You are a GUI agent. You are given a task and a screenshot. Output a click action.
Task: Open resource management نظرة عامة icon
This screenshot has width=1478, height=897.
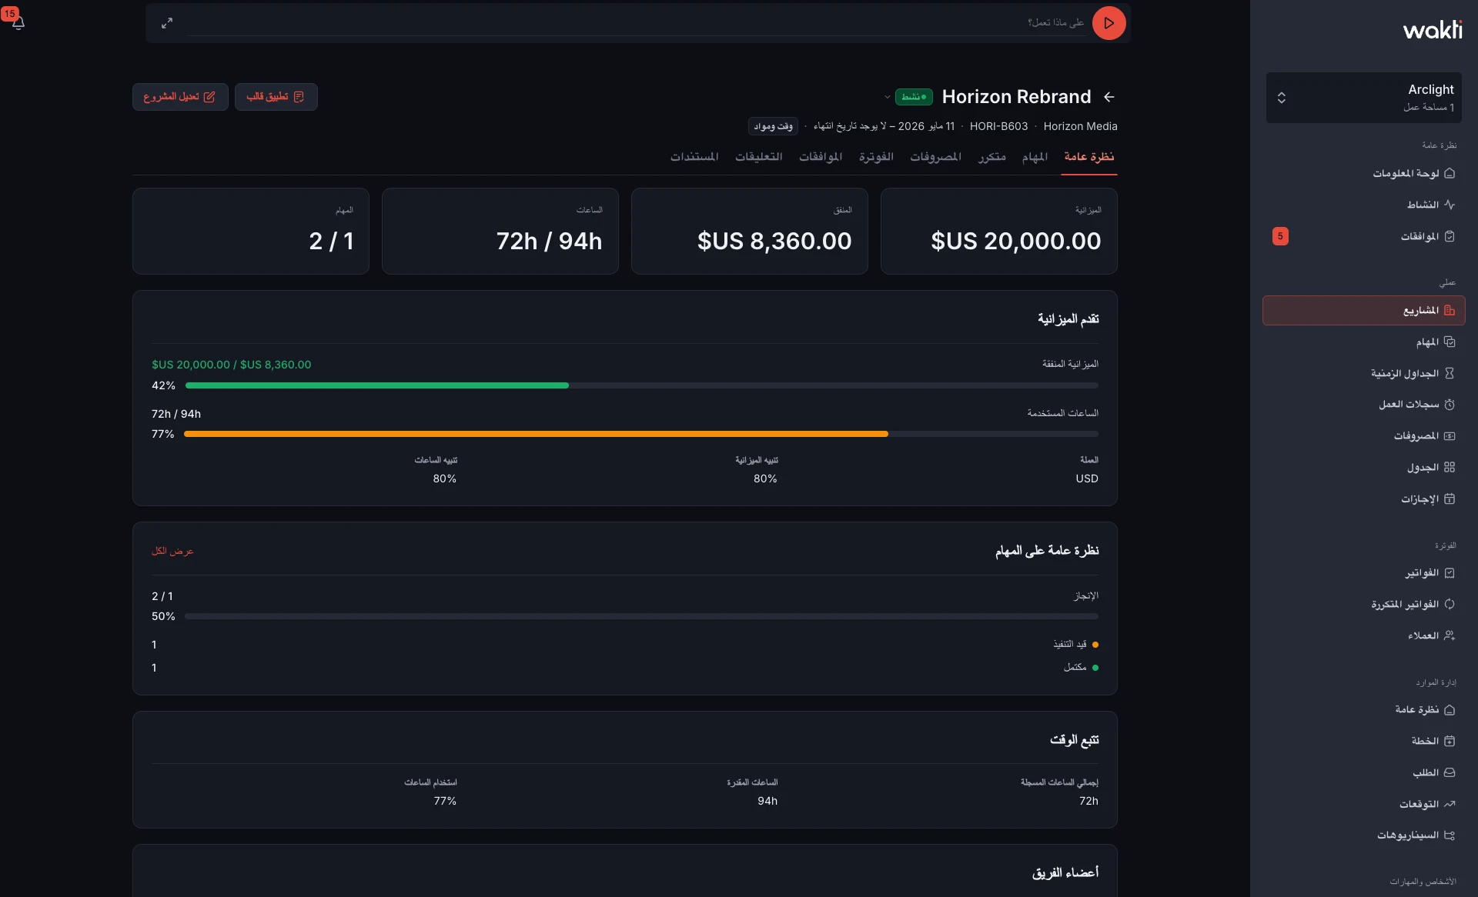coord(1450,710)
